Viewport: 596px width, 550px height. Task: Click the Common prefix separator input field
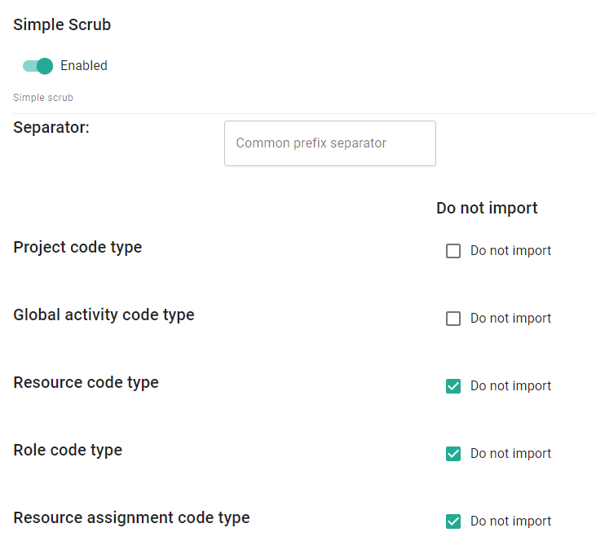329,143
